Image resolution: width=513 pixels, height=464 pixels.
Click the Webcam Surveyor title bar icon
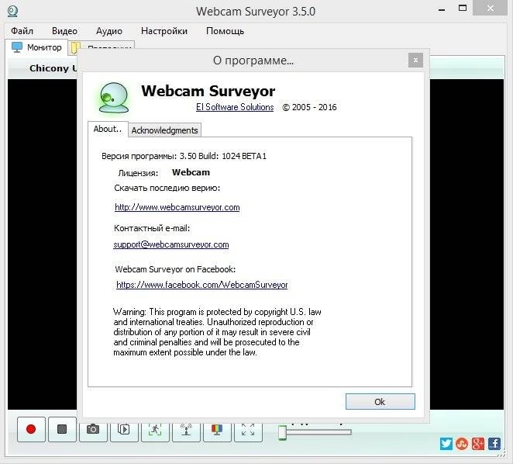[x=12, y=11]
